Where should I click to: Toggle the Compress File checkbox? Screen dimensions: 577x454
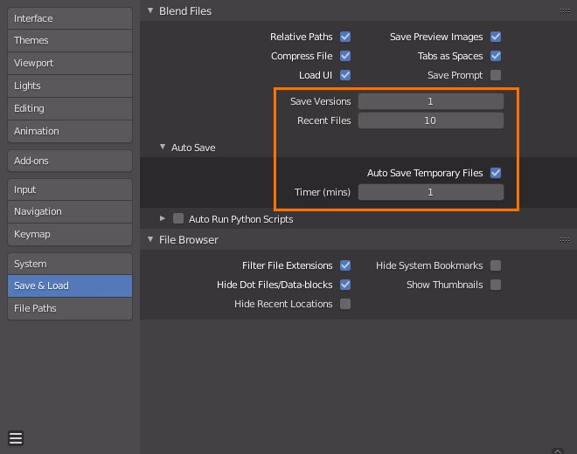tap(345, 56)
